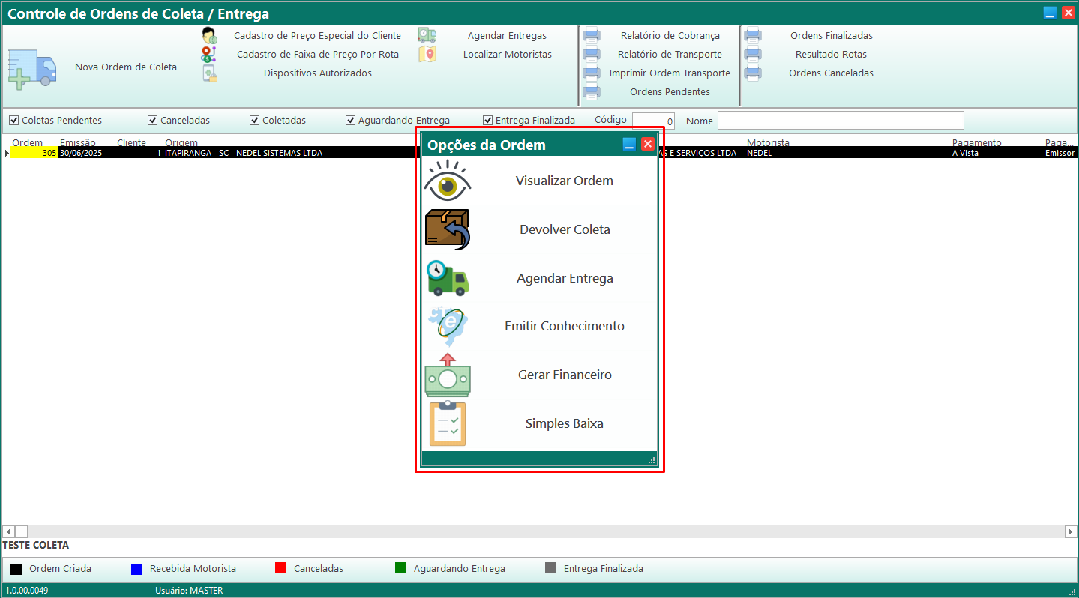Select the Agendar Entrega truck icon in popup
Image resolution: width=1079 pixels, height=598 pixels.
coord(448,278)
